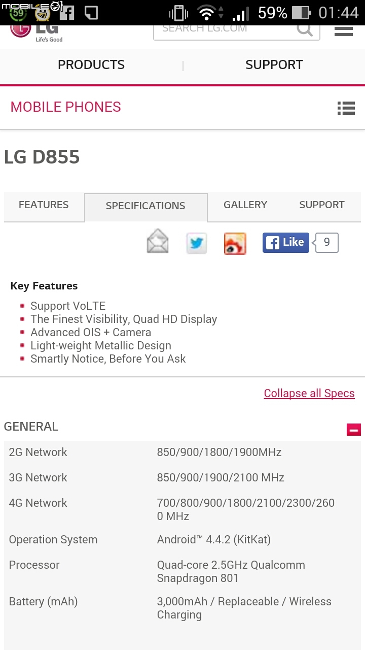Open Mobile Phones list view icon
The image size is (365, 650).
346,108
